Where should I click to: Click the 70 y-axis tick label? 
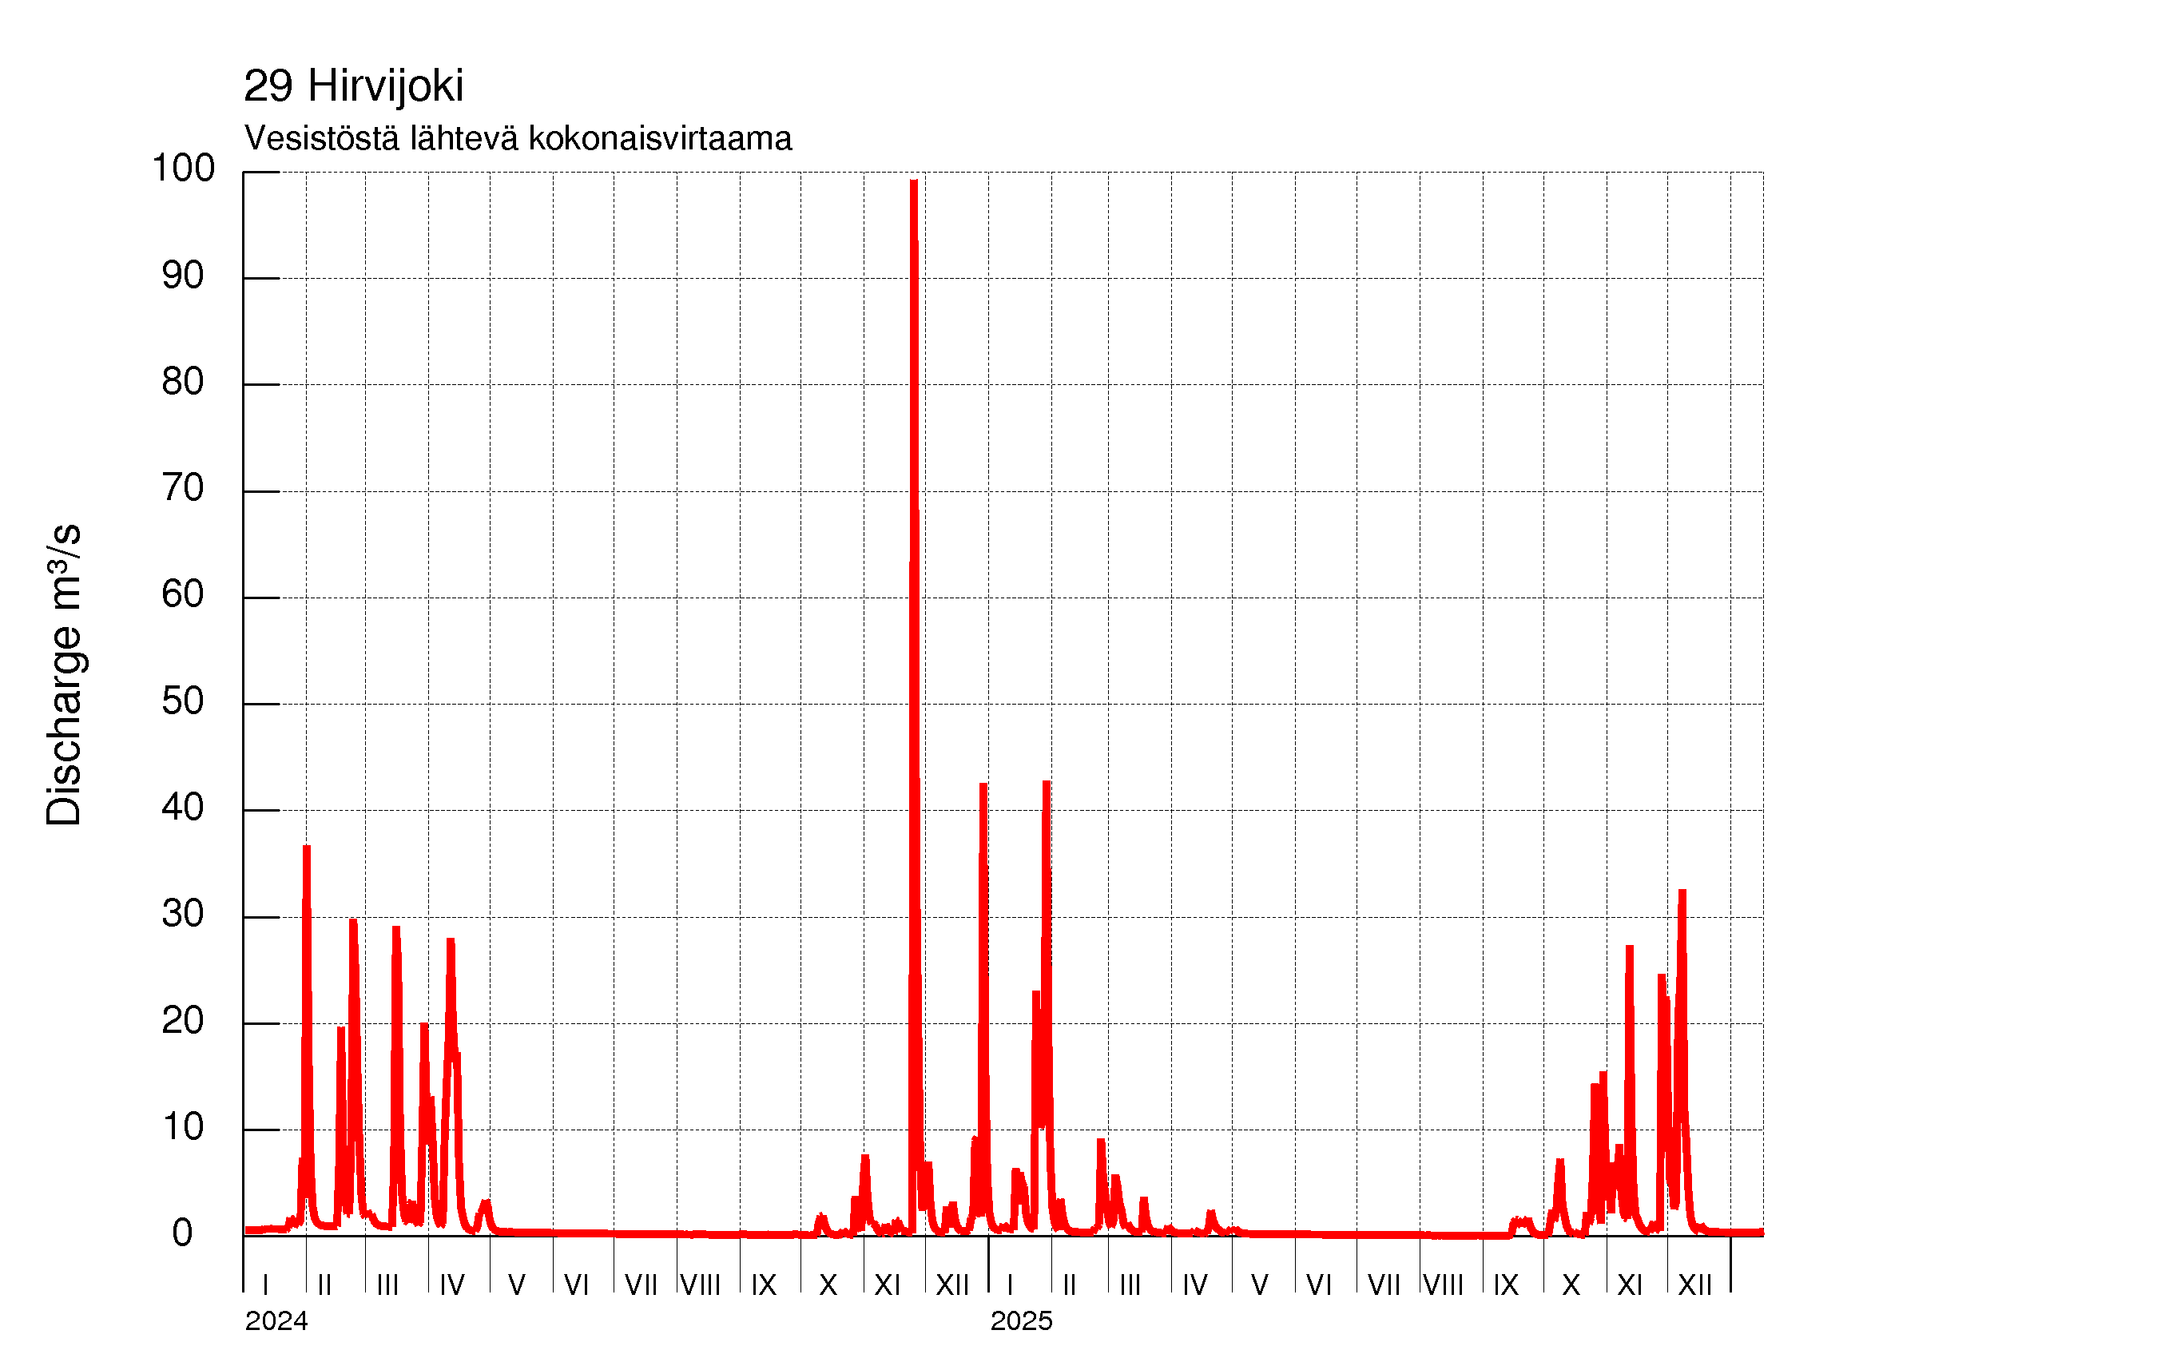(x=183, y=488)
